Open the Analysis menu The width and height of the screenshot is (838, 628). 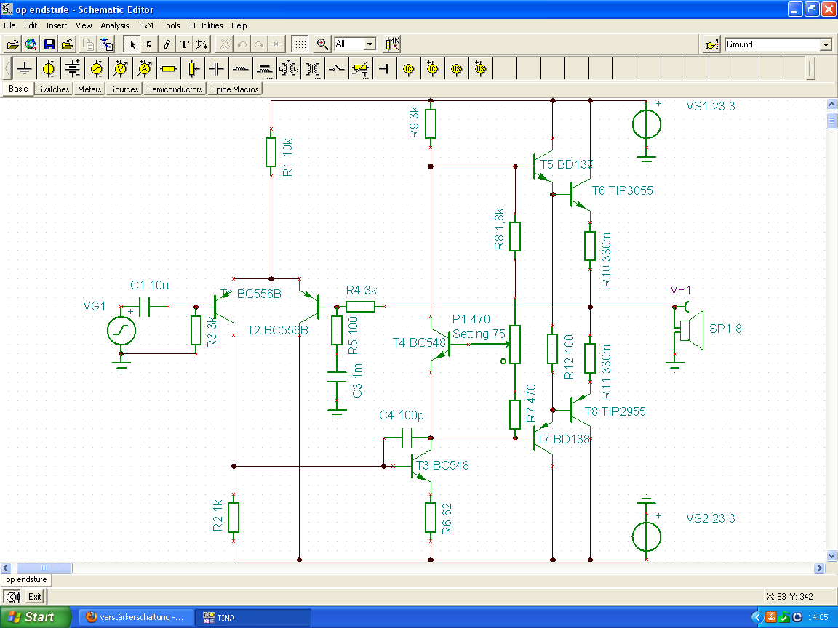coord(114,25)
